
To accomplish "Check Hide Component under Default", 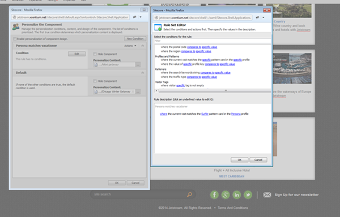I will click(95, 81).
